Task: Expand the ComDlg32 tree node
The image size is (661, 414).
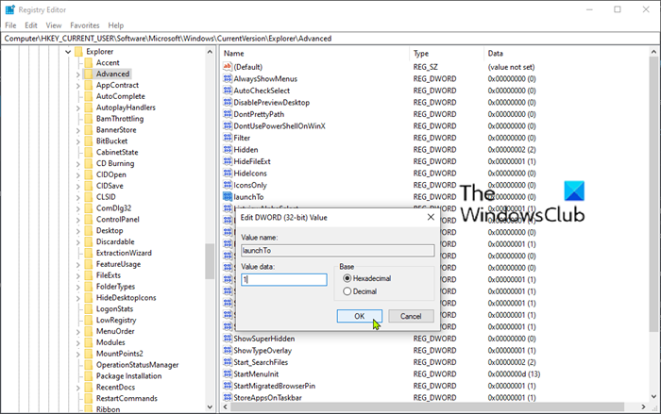Action: [78, 208]
